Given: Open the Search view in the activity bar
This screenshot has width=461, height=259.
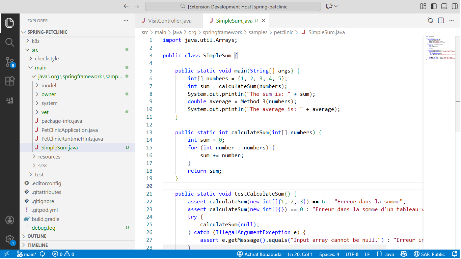Looking at the screenshot, I should tap(9, 42).
